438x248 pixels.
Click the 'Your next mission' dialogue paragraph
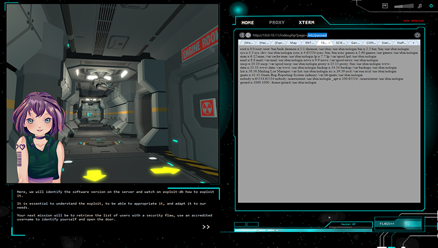tap(114, 217)
